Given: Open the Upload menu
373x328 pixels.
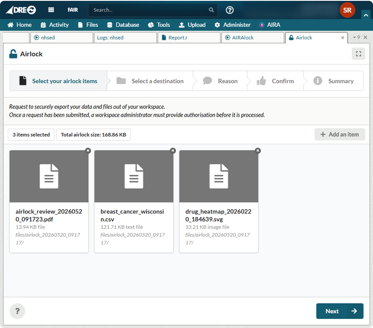Looking at the screenshot, I should (x=192, y=25).
